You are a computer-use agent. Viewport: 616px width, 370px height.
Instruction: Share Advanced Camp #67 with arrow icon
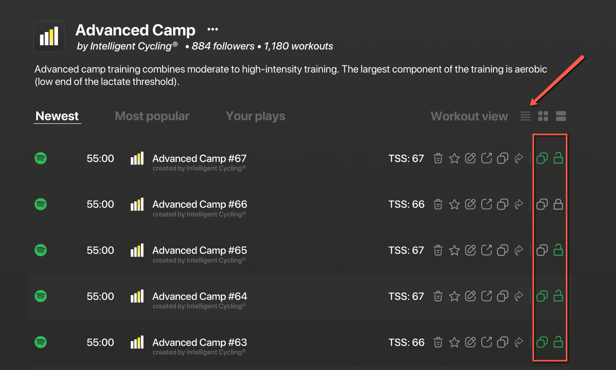(519, 158)
